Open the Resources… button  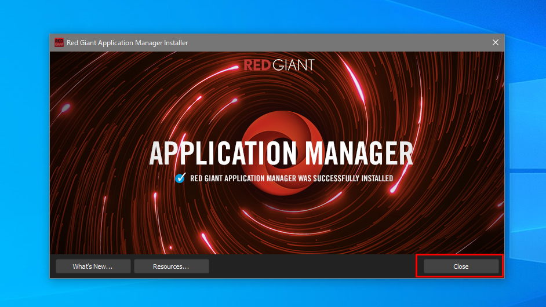pos(172,266)
